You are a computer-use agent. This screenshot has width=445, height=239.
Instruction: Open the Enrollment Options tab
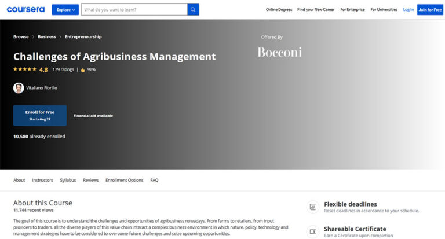click(x=124, y=180)
